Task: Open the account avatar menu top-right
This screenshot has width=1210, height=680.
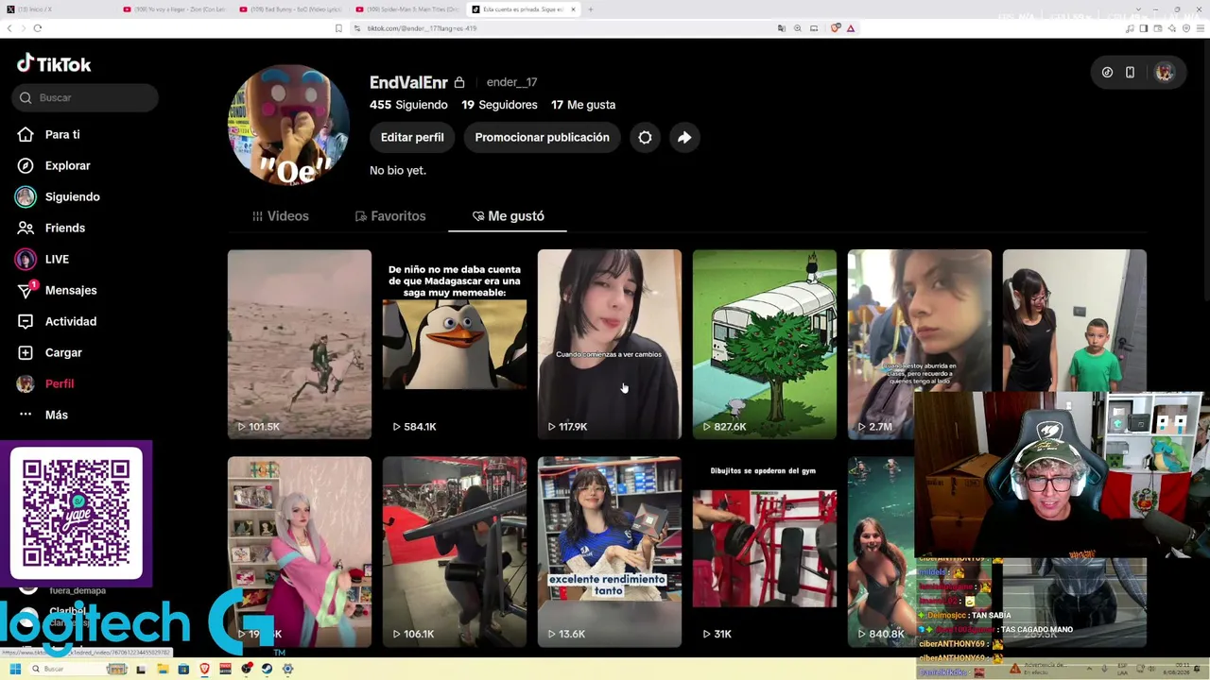Action: [x=1165, y=73]
